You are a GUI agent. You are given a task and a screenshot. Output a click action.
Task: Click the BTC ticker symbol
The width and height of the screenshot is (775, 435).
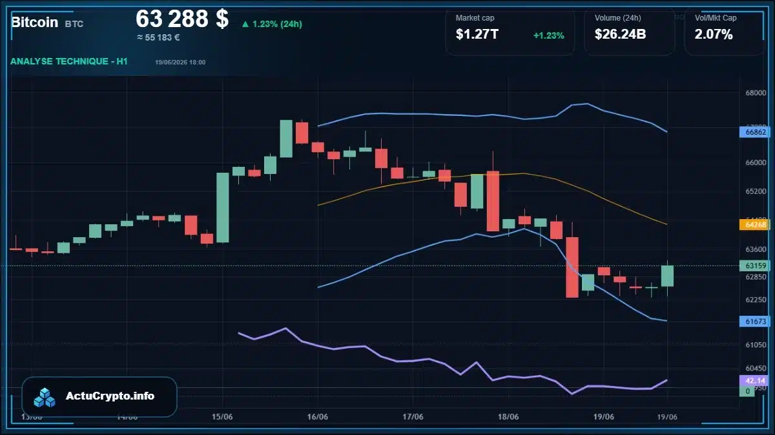(74, 24)
